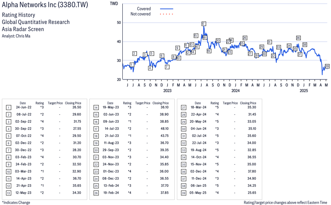
Task: Click chart marker 5 on the graph
Action: tap(151, 54)
